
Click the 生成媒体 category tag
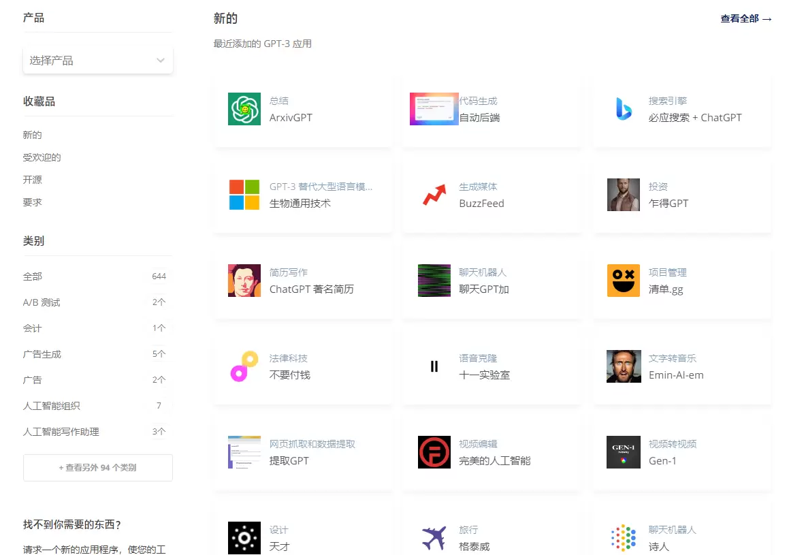pyautogui.click(x=478, y=187)
